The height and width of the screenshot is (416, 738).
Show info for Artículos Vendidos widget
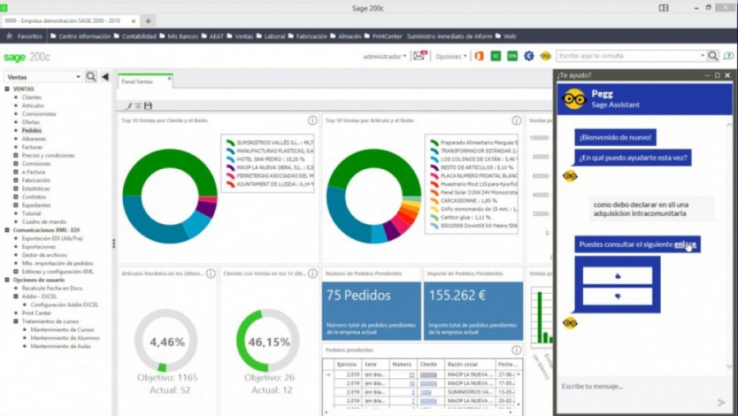point(211,273)
